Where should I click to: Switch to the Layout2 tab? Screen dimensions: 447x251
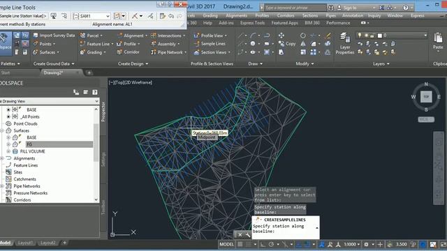(47, 243)
